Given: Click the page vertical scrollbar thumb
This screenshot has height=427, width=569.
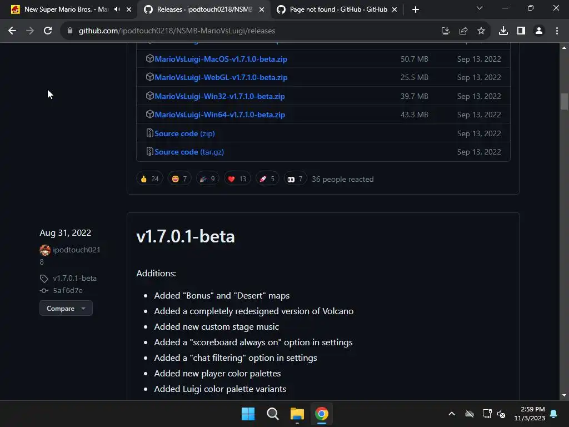Looking at the screenshot, I should tap(564, 101).
